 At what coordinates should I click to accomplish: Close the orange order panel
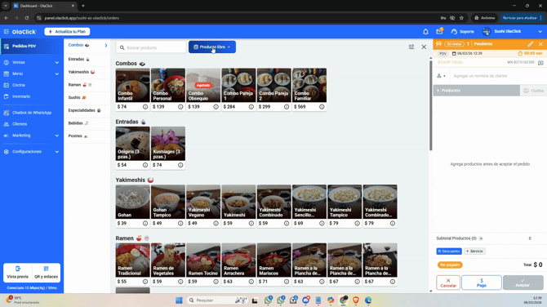[540, 44]
